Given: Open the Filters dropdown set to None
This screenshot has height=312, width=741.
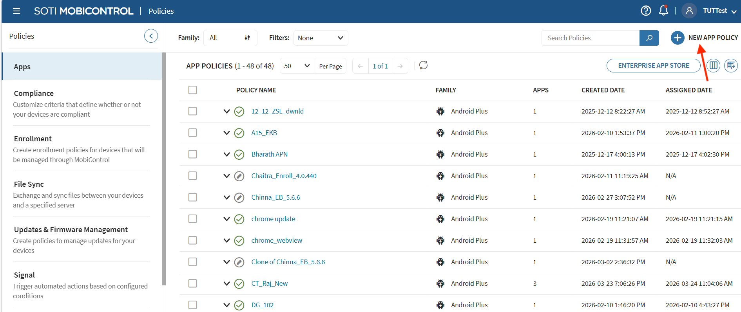Looking at the screenshot, I should point(320,38).
